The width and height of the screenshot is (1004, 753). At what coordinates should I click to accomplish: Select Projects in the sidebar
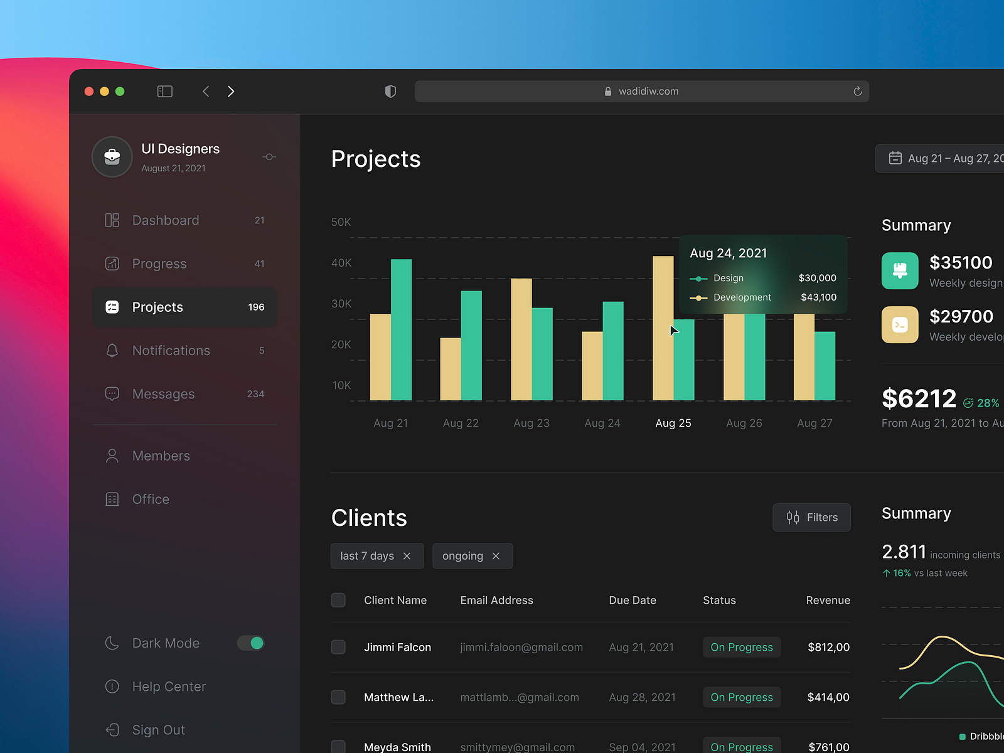pyautogui.click(x=184, y=307)
